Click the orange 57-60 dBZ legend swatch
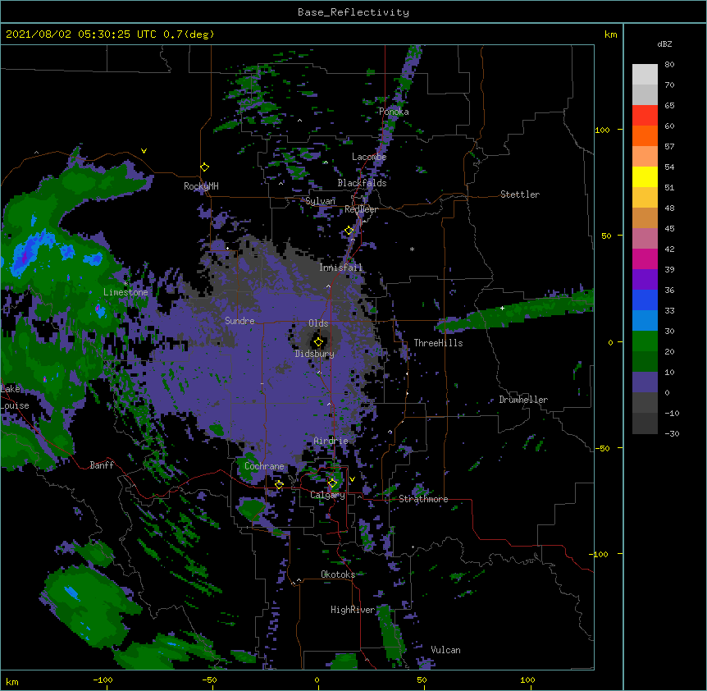707x691 pixels. (x=645, y=135)
